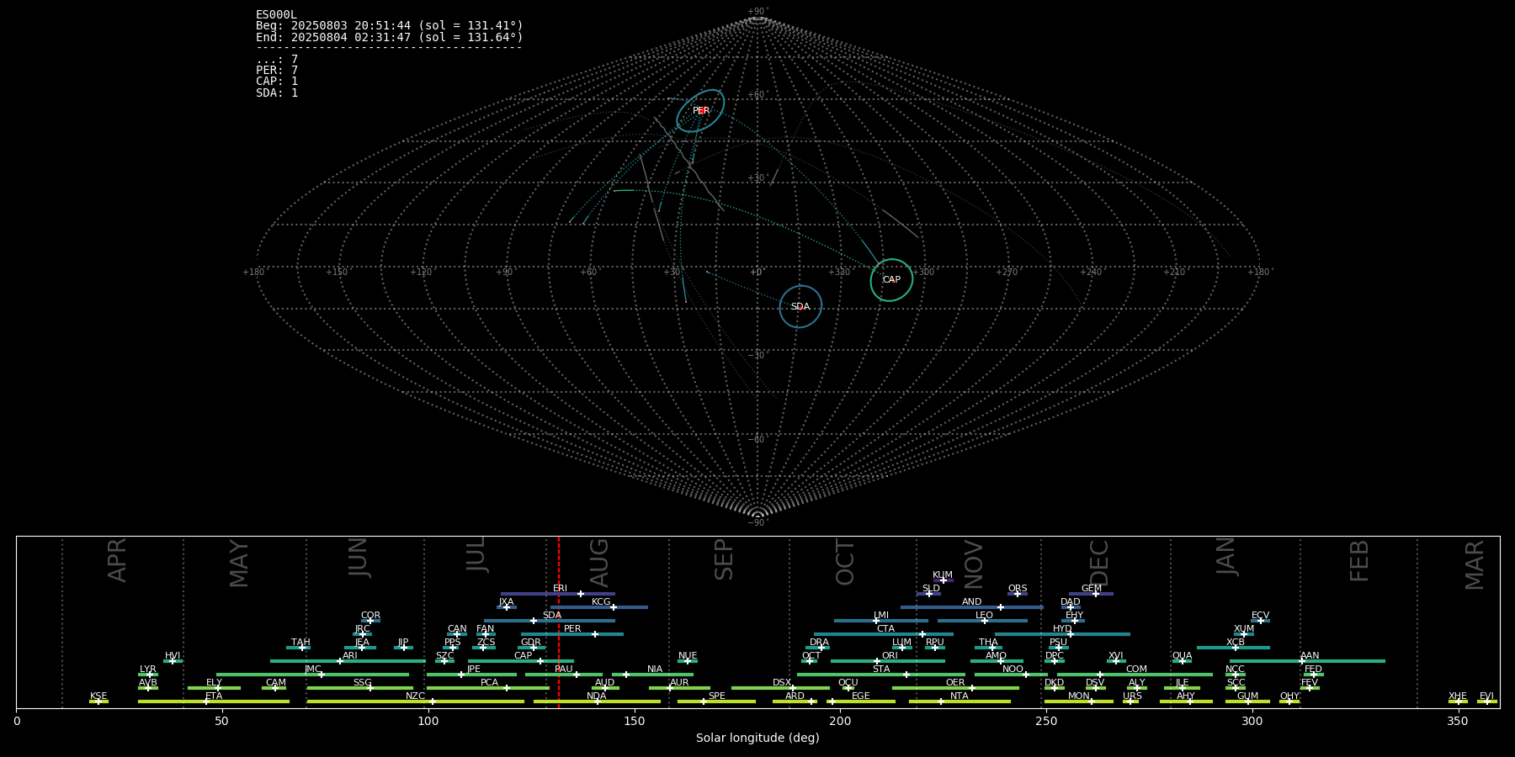Select the NZC shower bar on timeline

(x=416, y=701)
